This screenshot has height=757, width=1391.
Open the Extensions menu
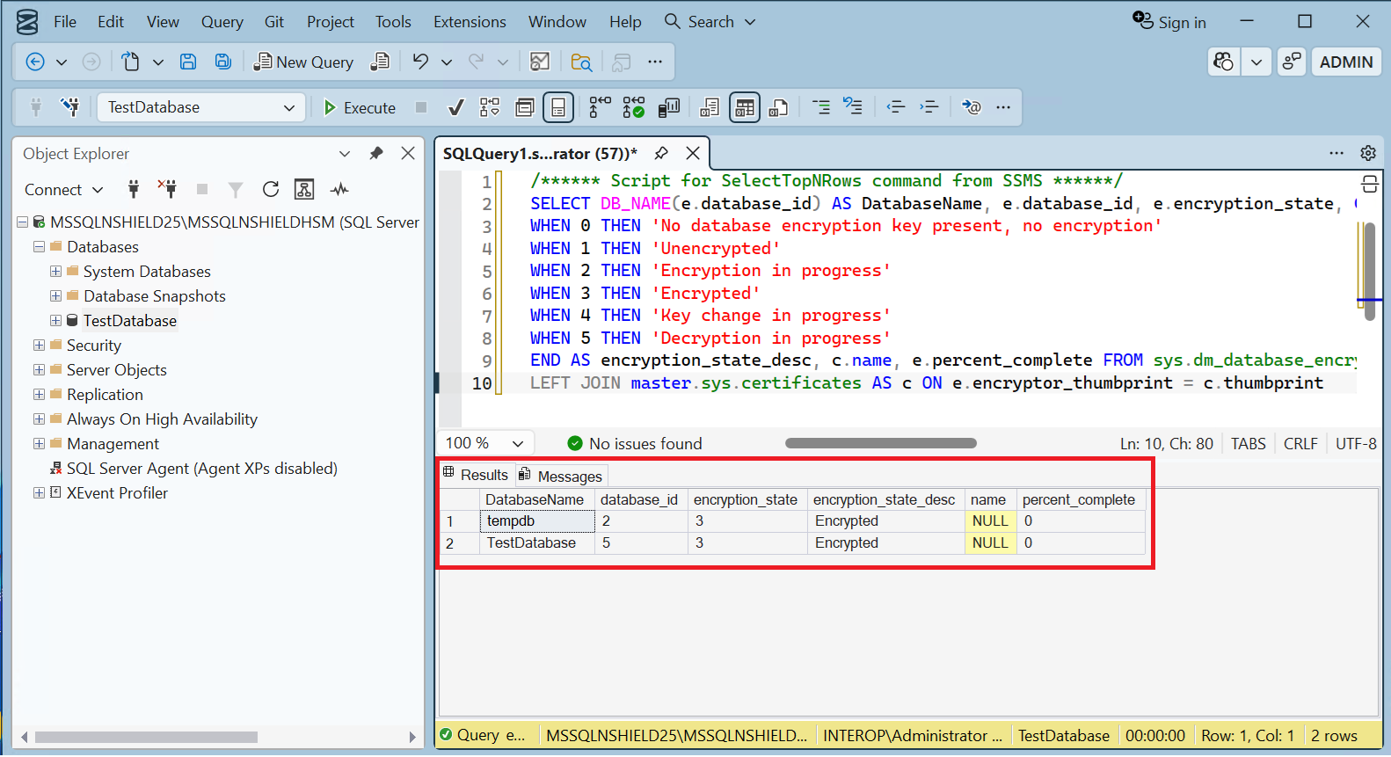(x=470, y=22)
